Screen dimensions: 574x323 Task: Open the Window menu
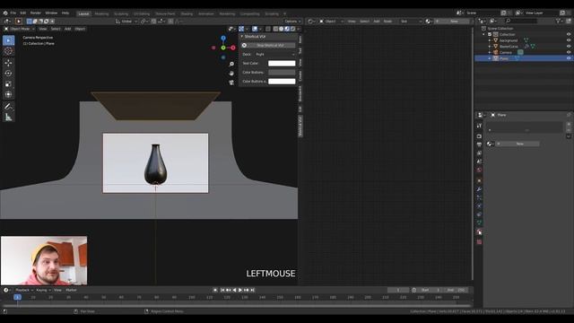coord(51,13)
